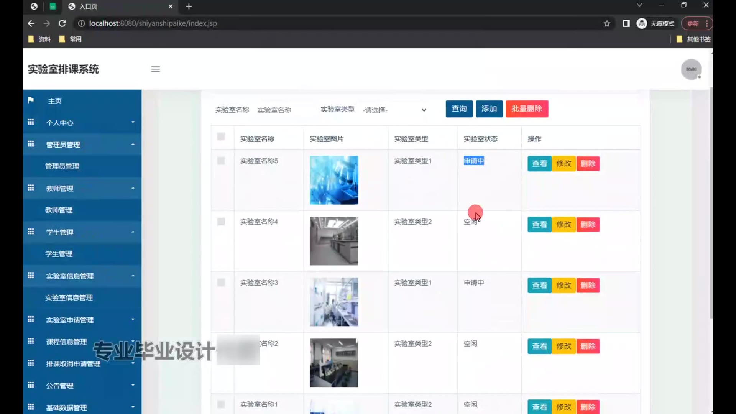The width and height of the screenshot is (736, 414).
Task: Click grid icon beside 课程信息管理
Action: tap(31, 341)
